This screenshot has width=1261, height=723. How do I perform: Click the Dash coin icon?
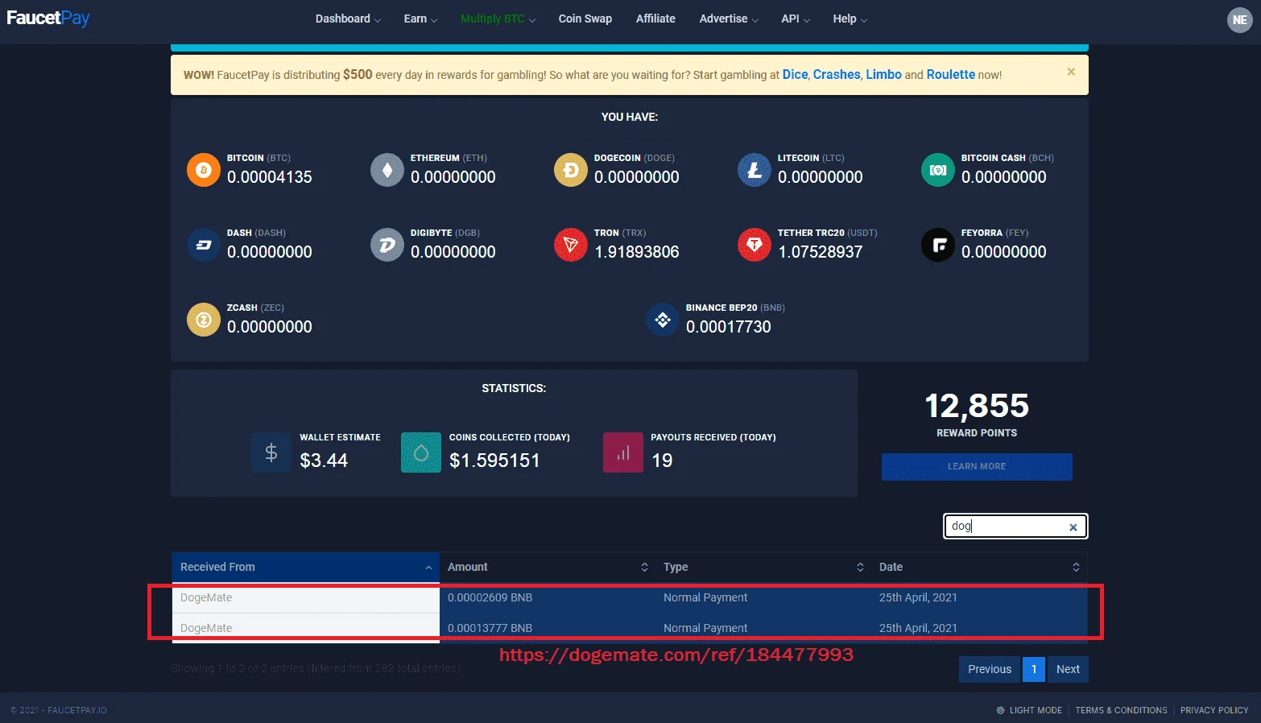pos(204,245)
